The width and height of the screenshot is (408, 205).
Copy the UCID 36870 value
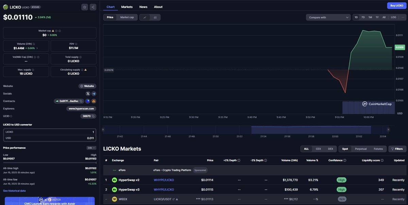93,116
